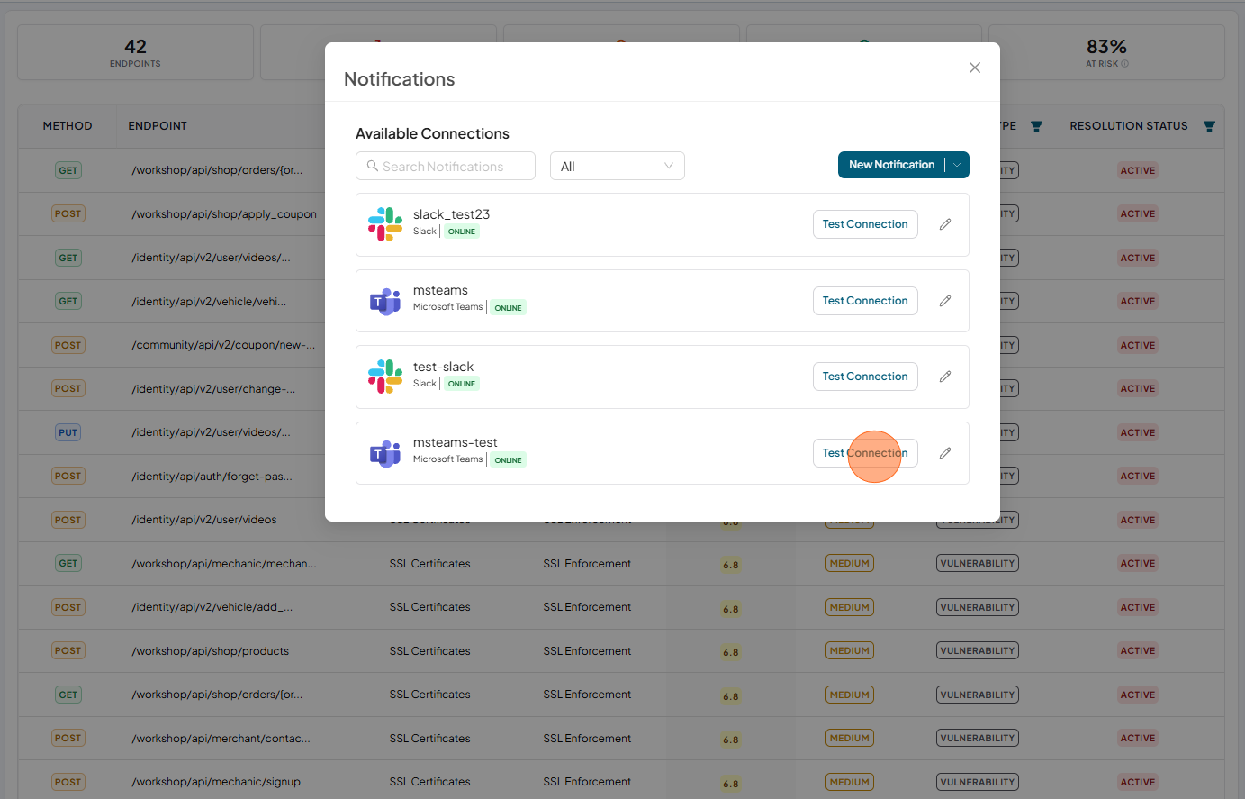This screenshot has width=1245, height=799.
Task: Open the Resolution Status column filter icon
Action: coord(1209,126)
